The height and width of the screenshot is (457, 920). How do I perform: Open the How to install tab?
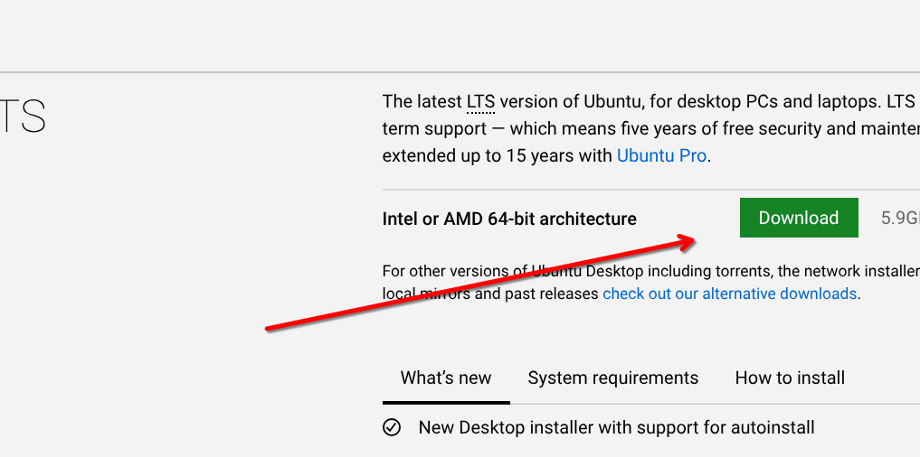click(790, 378)
